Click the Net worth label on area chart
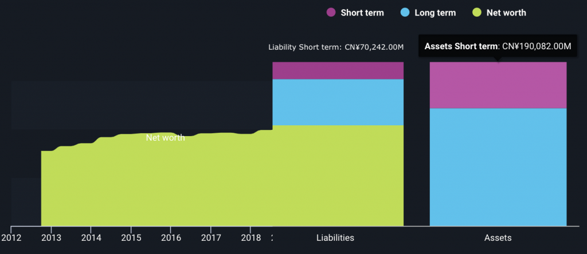This screenshot has width=587, height=254. tap(166, 138)
